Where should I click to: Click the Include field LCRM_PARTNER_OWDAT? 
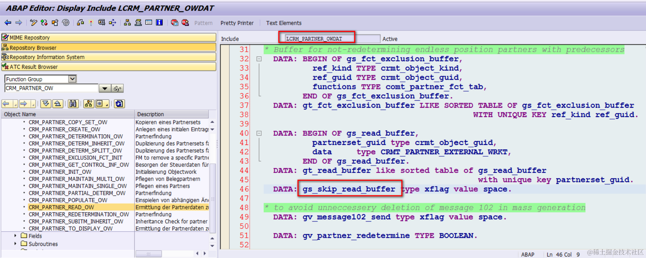pyautogui.click(x=333, y=39)
